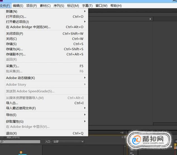The height and width of the screenshot is (155, 177).
Task: Select 在 Adobe Bridge 中浏览(W)...
Action: pos(47,27)
